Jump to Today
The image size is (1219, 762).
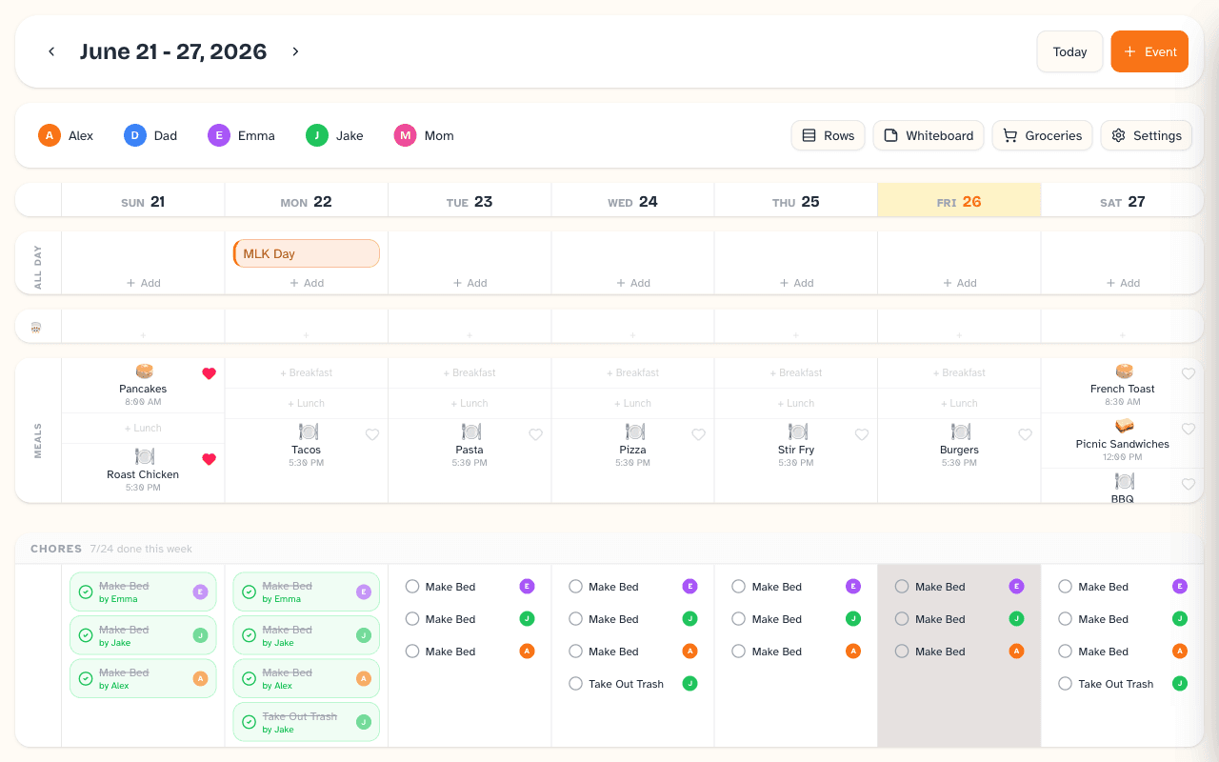point(1069,51)
